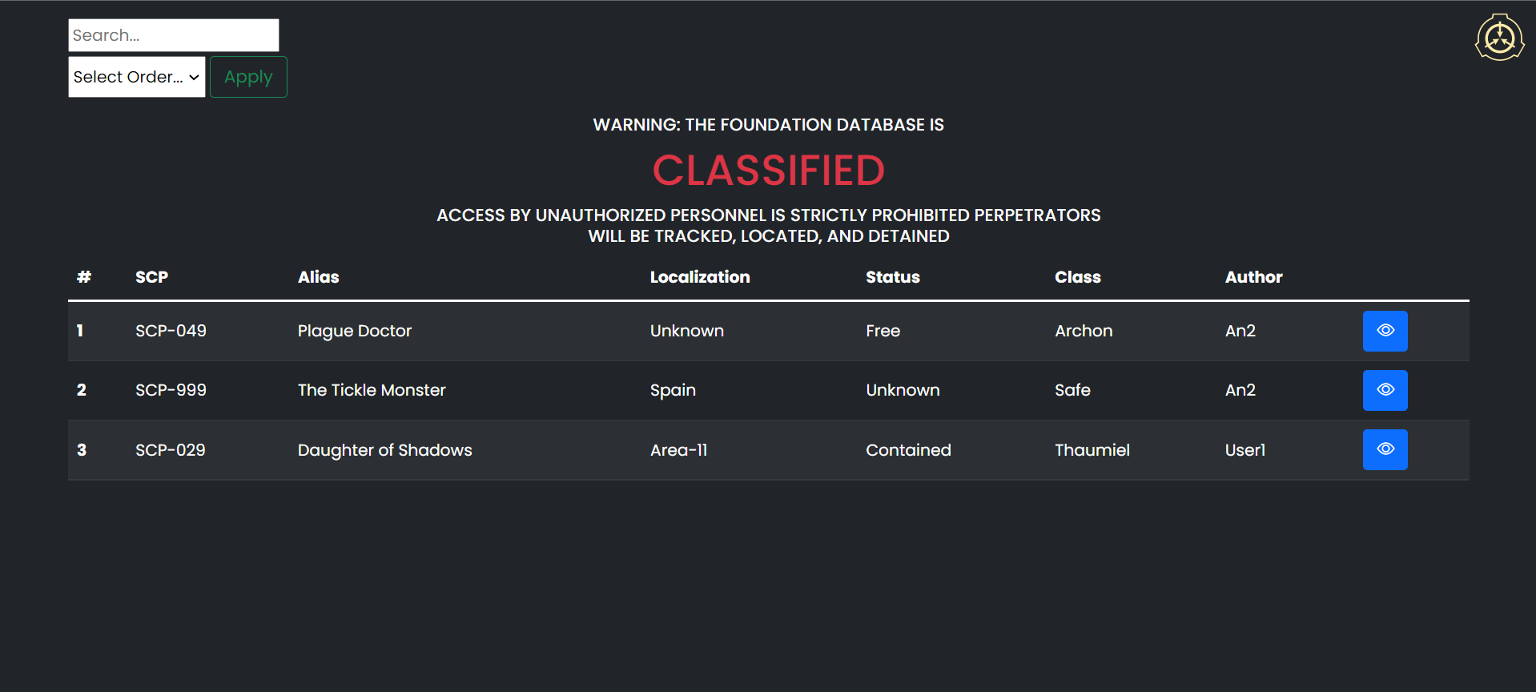This screenshot has height=692, width=1536.
Task: Click The Tickle Monster alias text
Action: pos(372,390)
